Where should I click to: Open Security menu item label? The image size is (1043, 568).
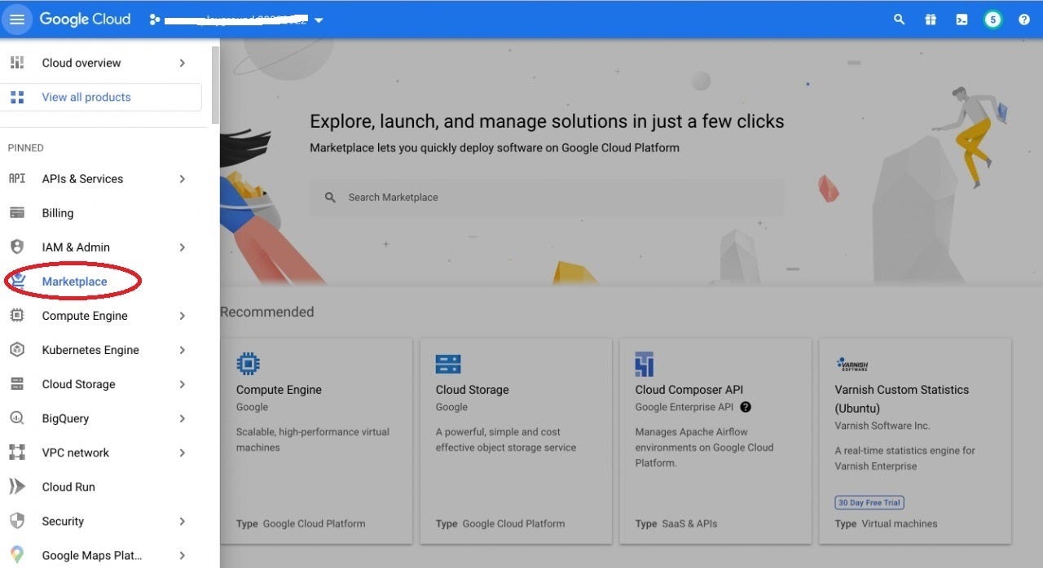pyautogui.click(x=63, y=521)
